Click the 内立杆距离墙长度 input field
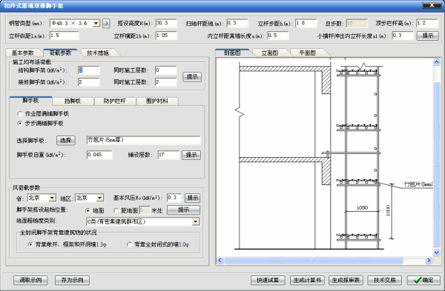Screen dimensions: 445x291 point(278,36)
